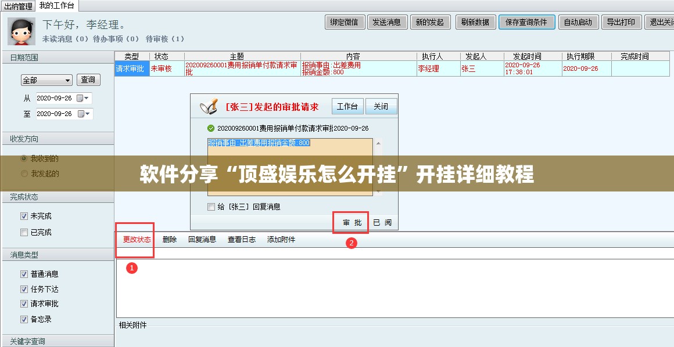Screen dimensions: 674x347
Task: Expand the 从 date picker arrow
Action: [87, 98]
